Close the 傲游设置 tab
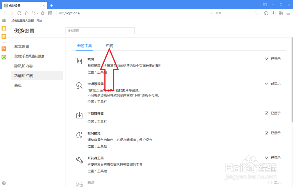 44,6
